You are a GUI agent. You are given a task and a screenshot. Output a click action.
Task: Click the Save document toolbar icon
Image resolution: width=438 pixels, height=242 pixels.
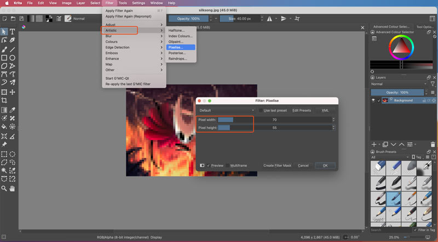click(x=21, y=19)
